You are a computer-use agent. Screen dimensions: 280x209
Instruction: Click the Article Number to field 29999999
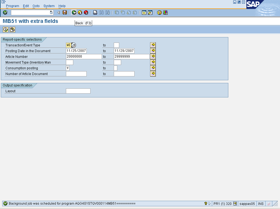click(132, 57)
